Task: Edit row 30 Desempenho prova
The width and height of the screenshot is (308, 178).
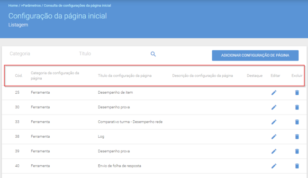Action: point(274,107)
